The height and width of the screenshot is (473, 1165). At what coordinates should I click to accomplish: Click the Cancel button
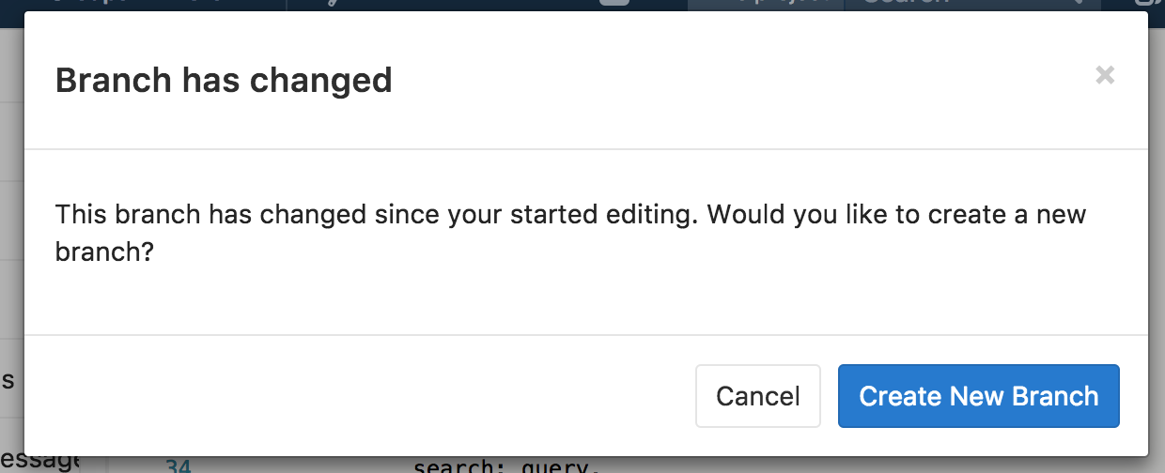point(758,396)
